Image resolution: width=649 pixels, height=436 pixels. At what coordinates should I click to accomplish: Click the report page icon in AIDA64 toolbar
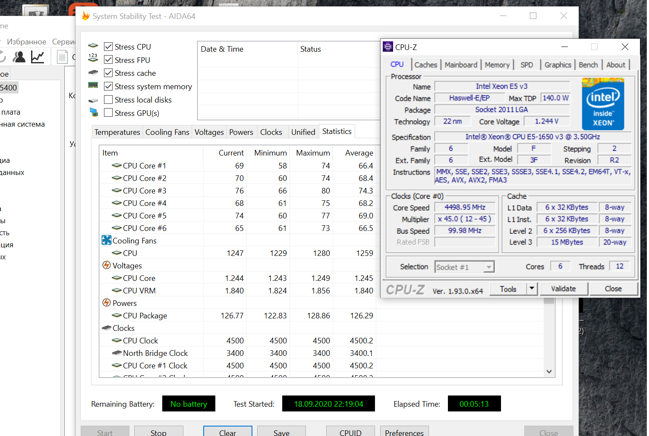pyautogui.click(x=63, y=56)
